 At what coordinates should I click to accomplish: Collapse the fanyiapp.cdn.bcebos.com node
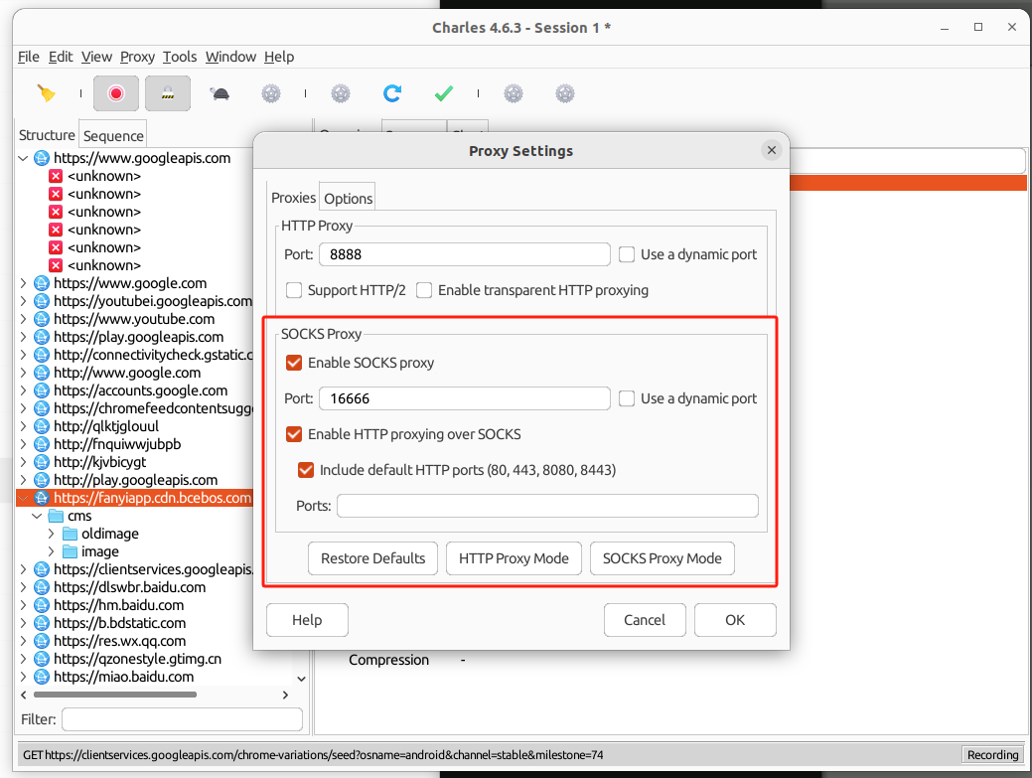23,498
